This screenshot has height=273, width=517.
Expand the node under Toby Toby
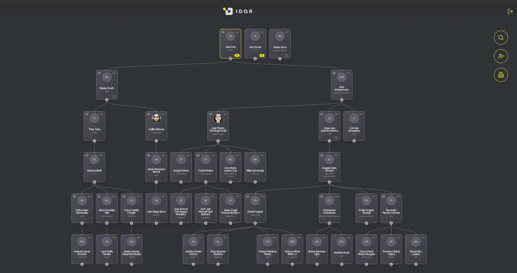pos(94,142)
